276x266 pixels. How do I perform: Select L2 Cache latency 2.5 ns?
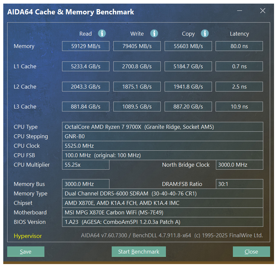click(239, 87)
